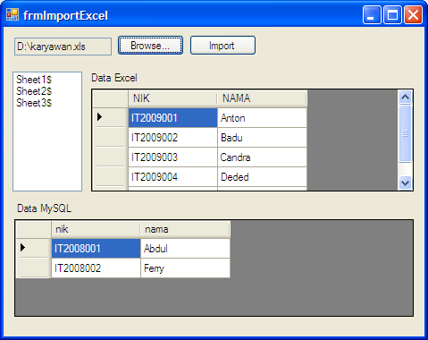Image resolution: width=428 pixels, height=340 pixels.
Task: Select cell IT2008002 in Data MySQL
Action: [x=96, y=268]
